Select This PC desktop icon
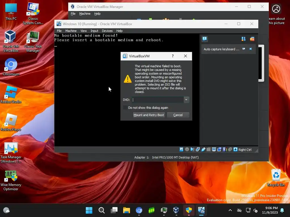The width and height of the screenshot is (290, 217). [11, 12]
